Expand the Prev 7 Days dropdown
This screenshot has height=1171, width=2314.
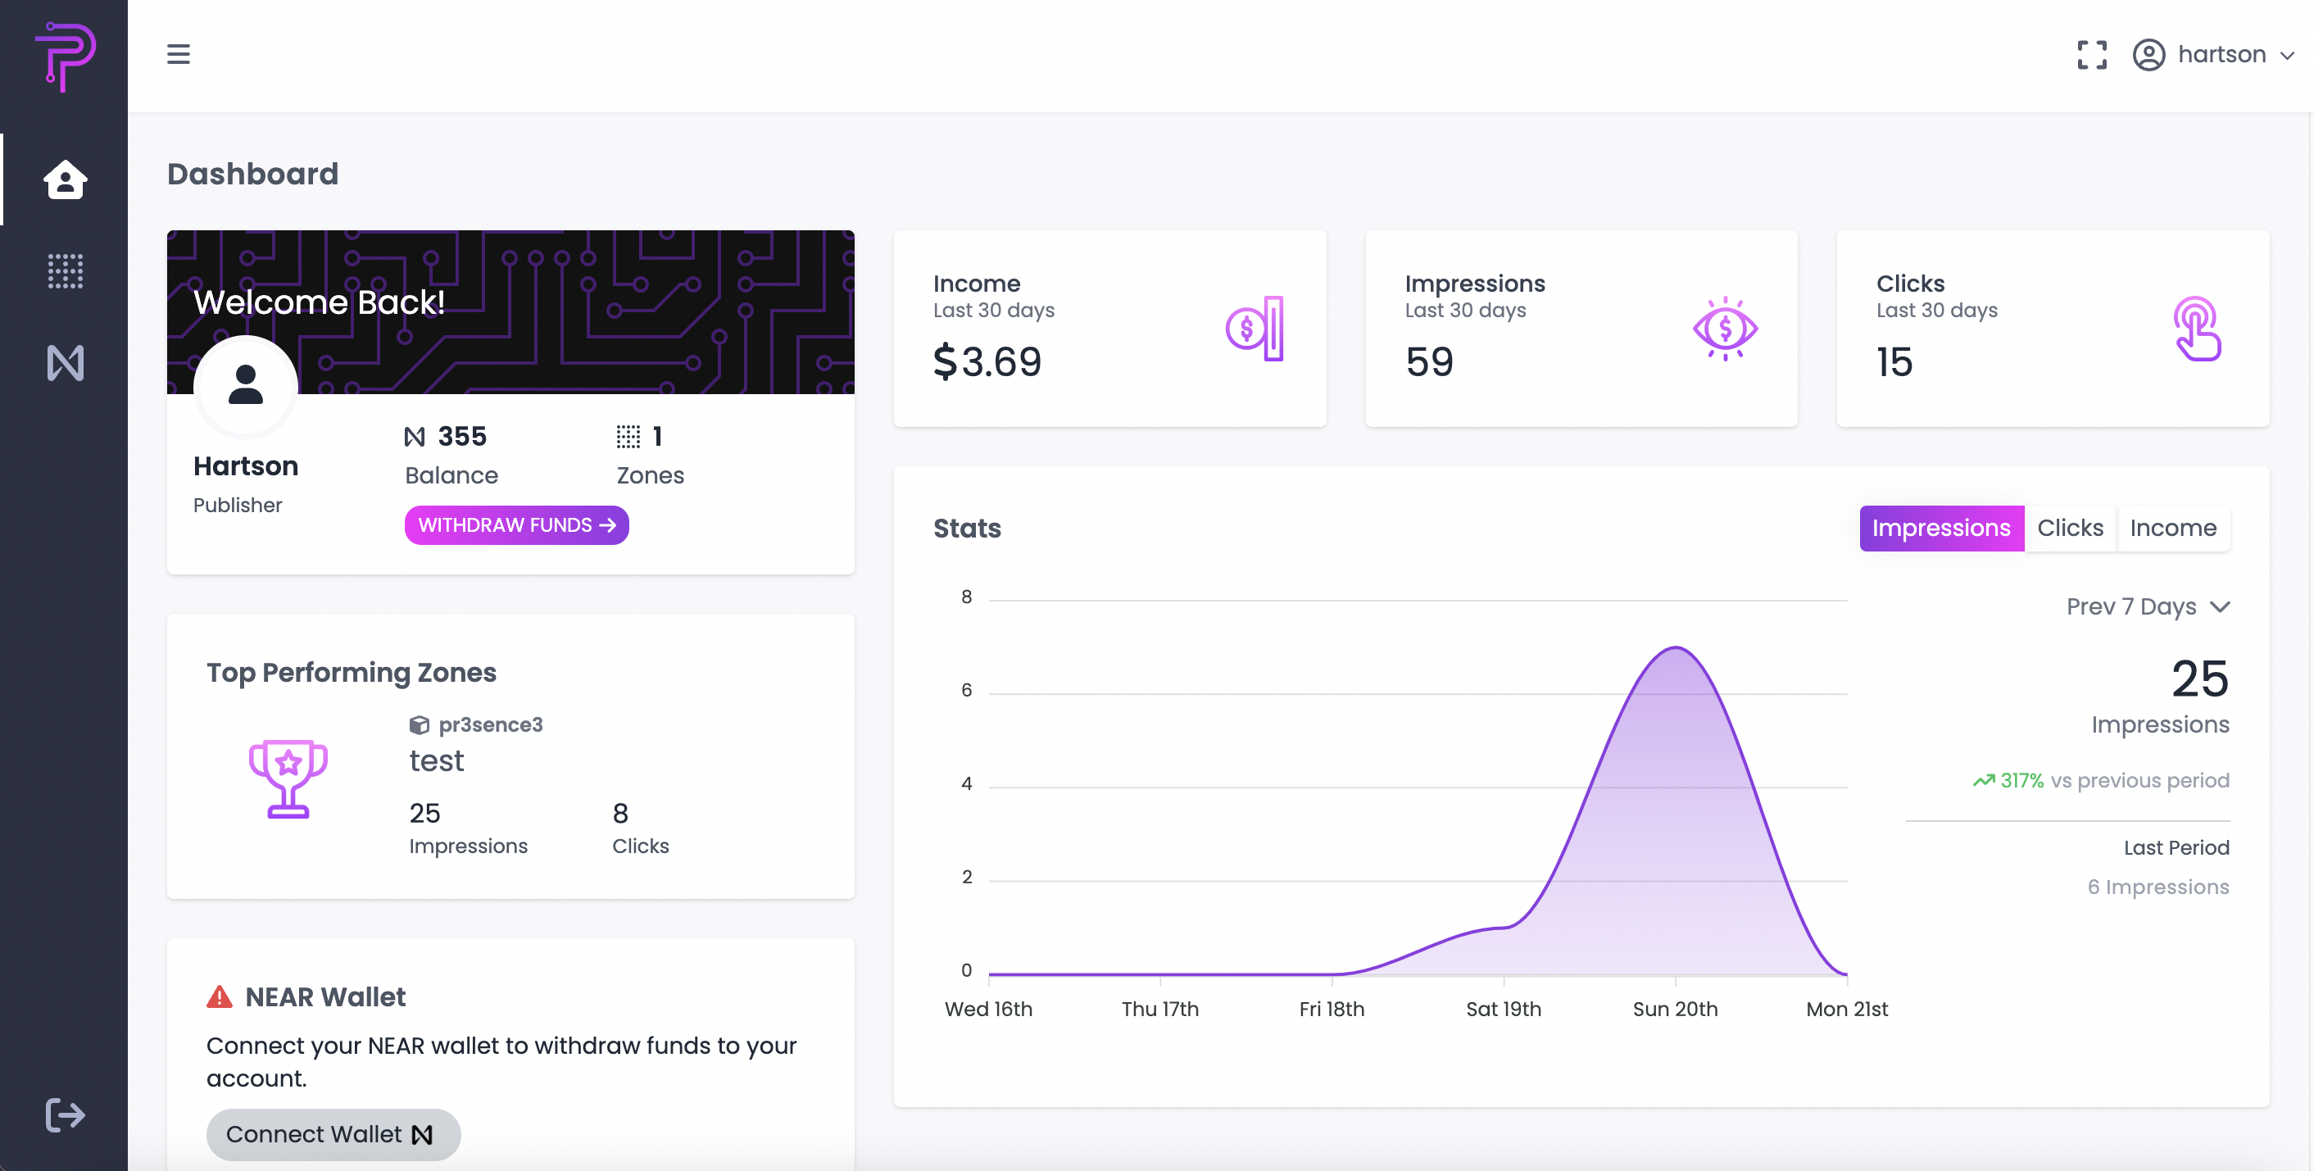pyautogui.click(x=2147, y=607)
